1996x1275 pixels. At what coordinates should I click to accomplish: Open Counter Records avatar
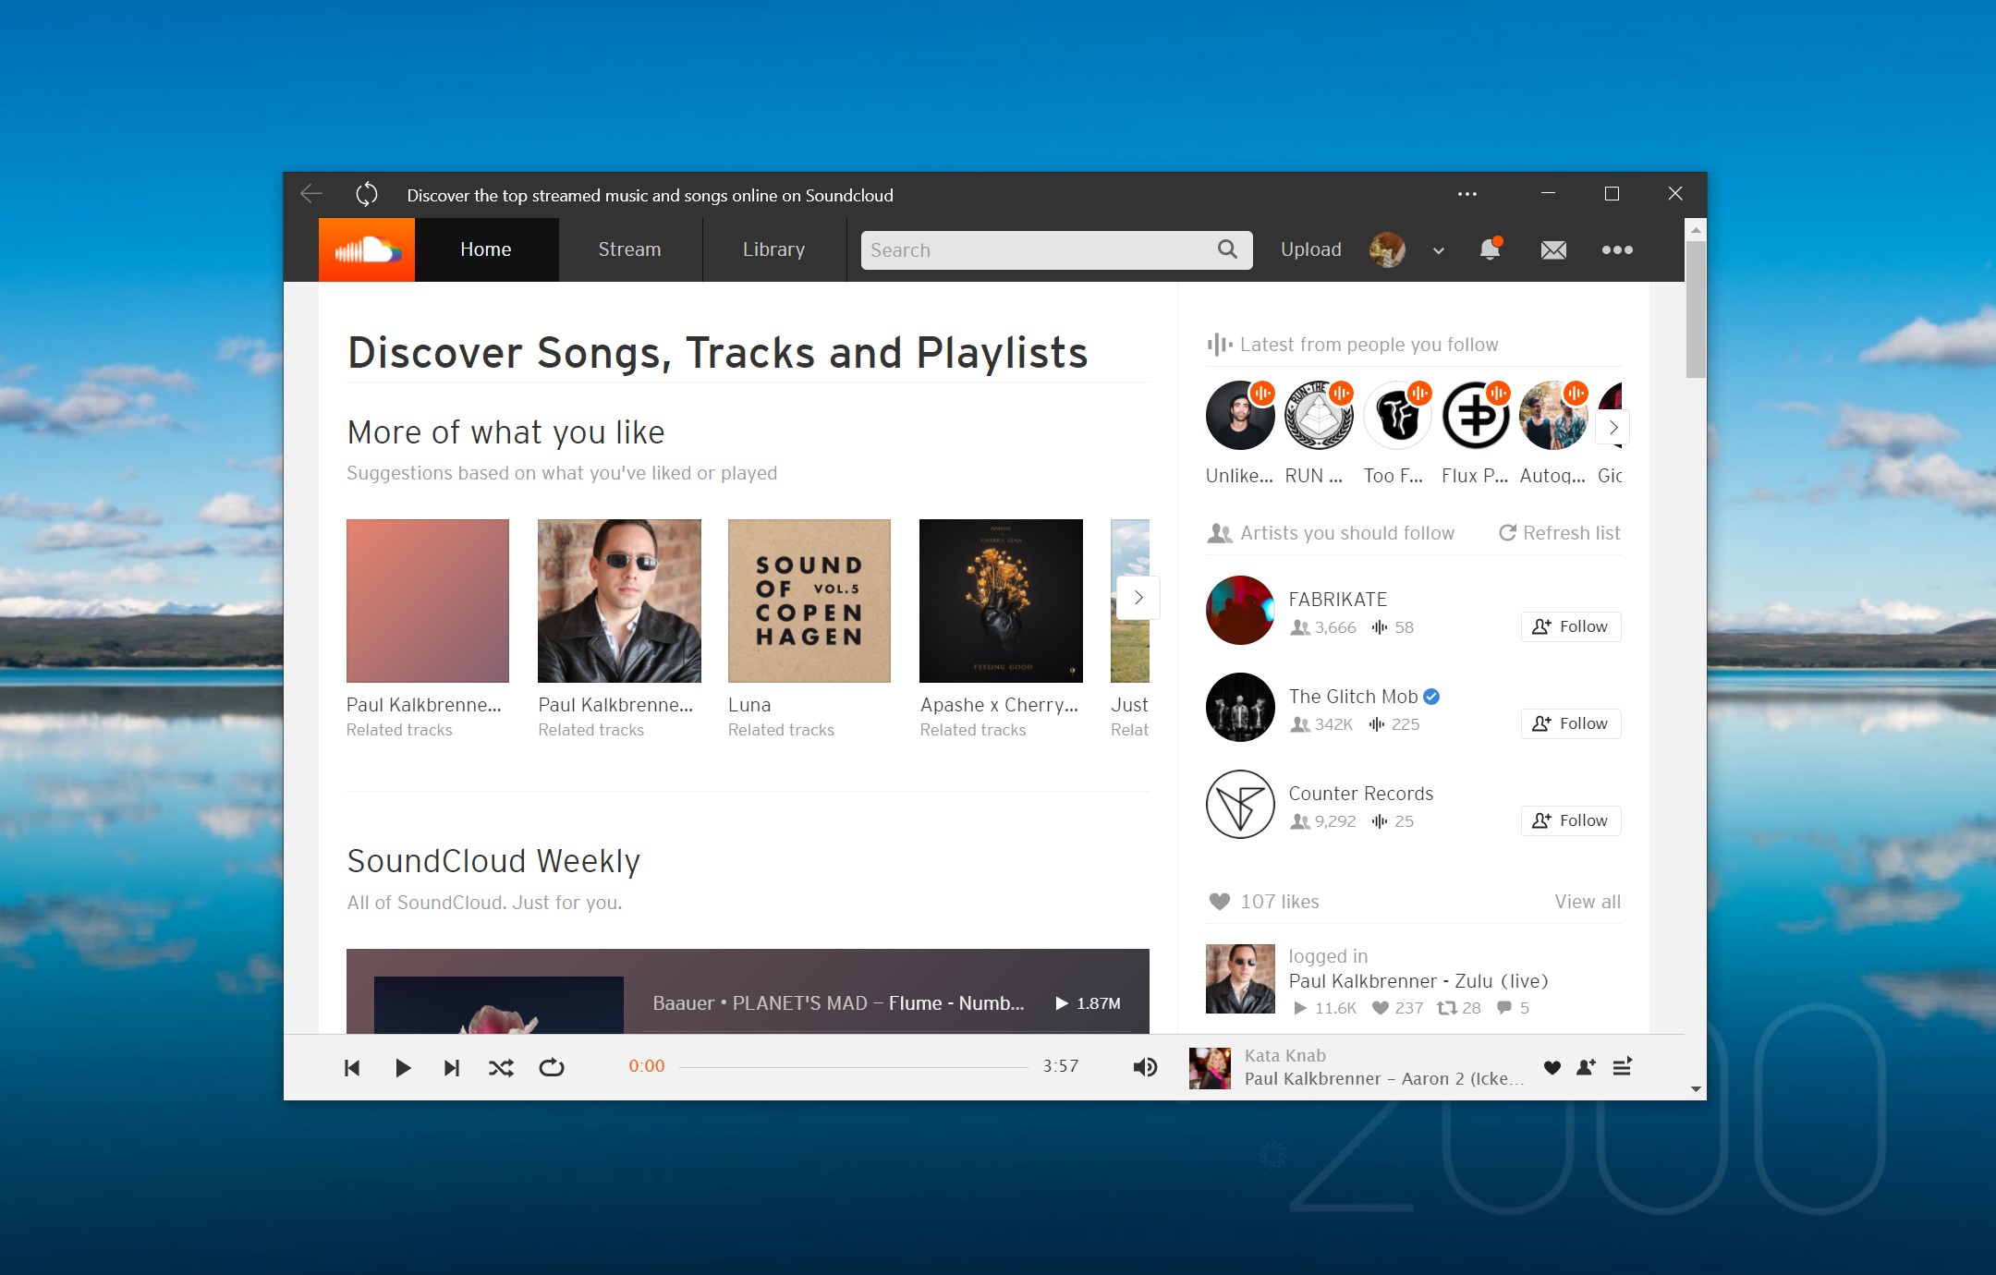1240,804
